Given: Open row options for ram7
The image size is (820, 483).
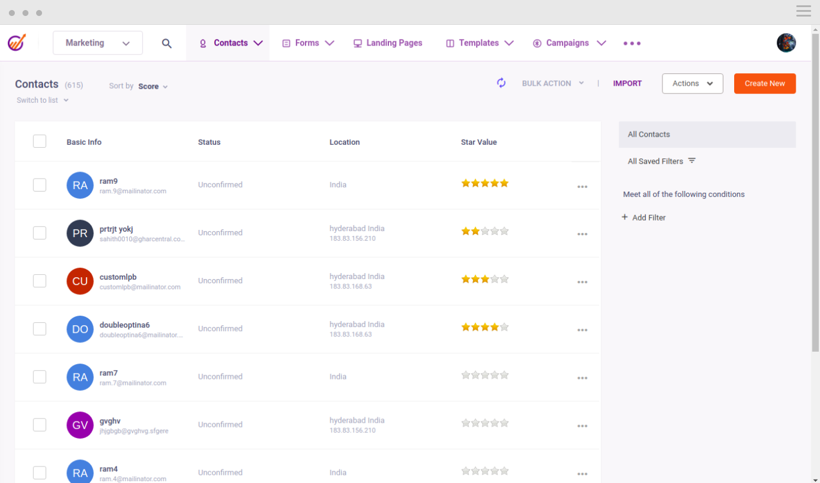Looking at the screenshot, I should click(x=583, y=378).
